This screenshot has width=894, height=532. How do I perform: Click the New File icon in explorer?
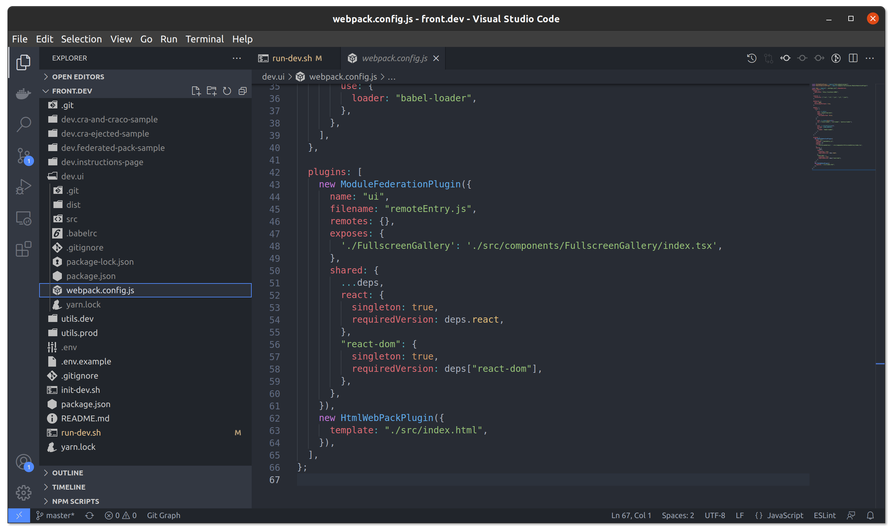[196, 91]
